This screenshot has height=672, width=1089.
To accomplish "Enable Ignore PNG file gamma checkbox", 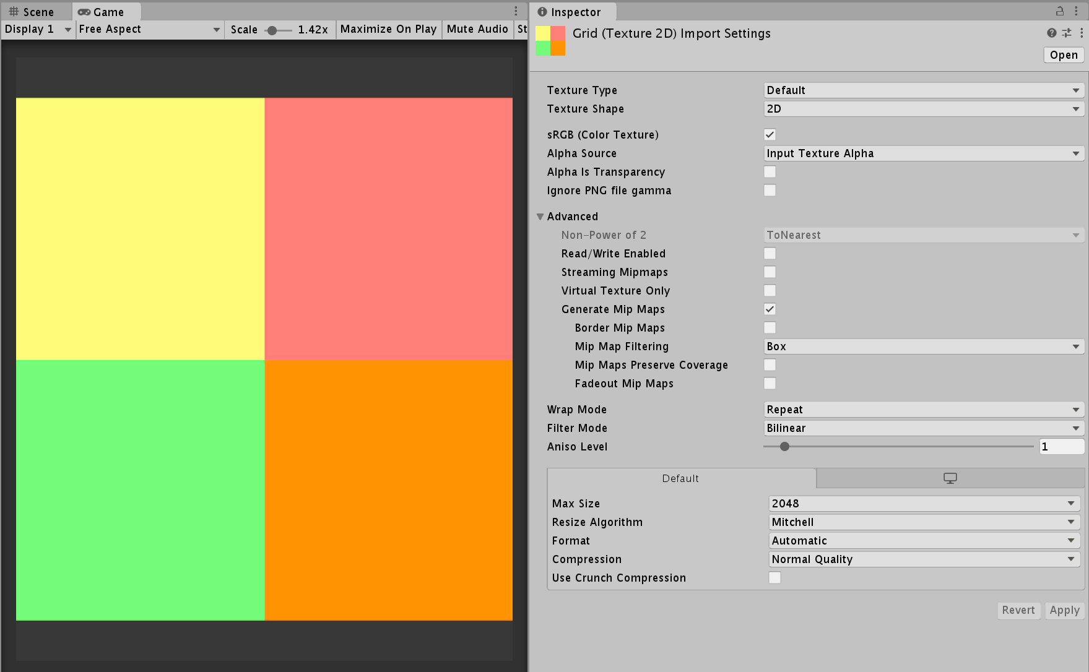I will tap(770, 191).
